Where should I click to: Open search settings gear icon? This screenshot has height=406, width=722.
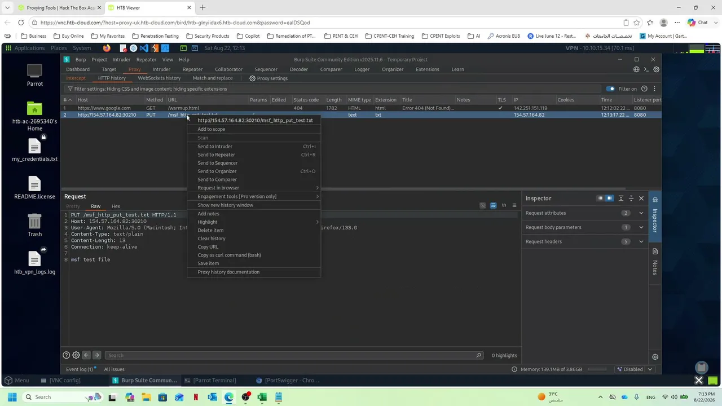point(76,355)
